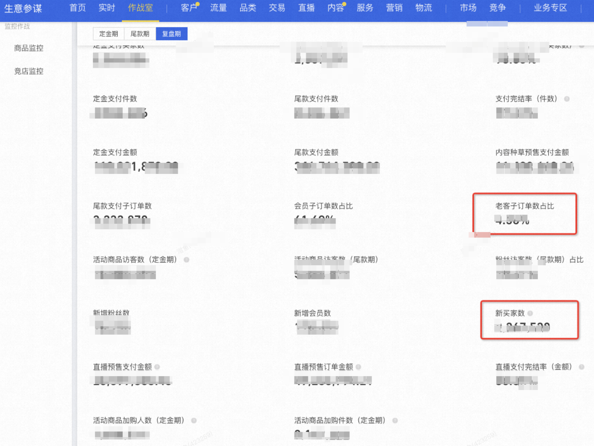This screenshot has height=446, width=594.
Task: Click info icon beside 直播支付完结率（金额）
Action: (582, 367)
